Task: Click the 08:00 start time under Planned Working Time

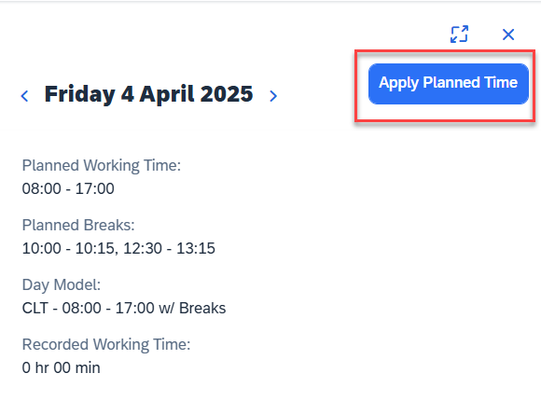Action: (x=41, y=188)
